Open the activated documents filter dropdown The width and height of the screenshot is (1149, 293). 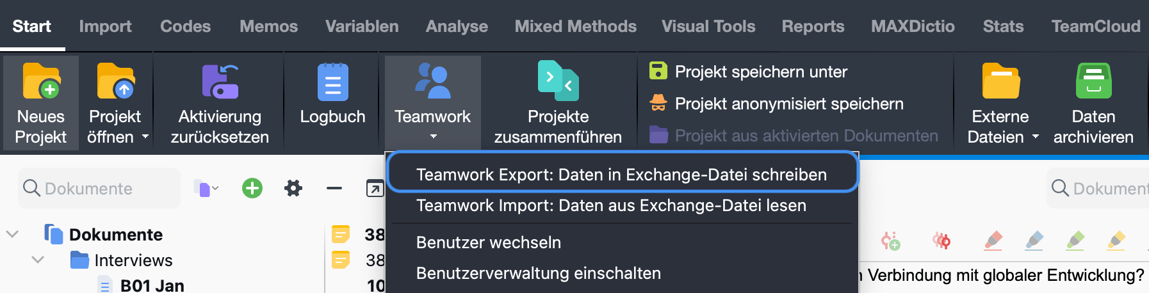tap(206, 189)
